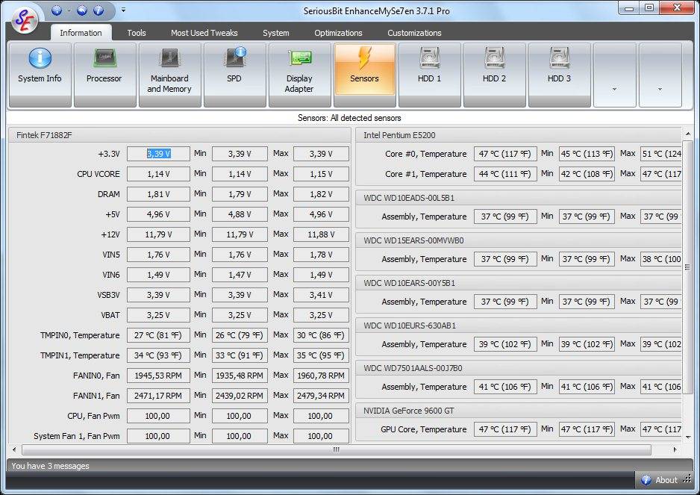Click the horizontal scrollbar left arrow
Viewport: 700px width, 495px height.
tap(14, 449)
